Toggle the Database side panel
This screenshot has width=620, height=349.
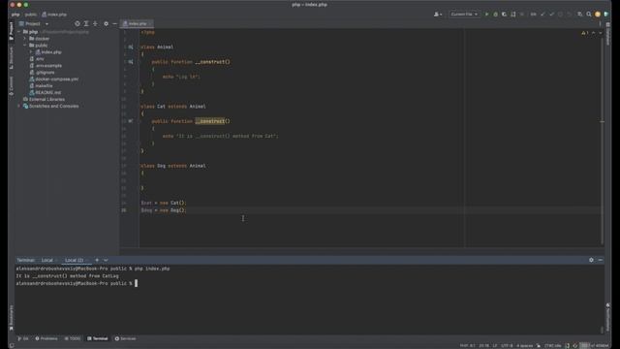coord(607,34)
